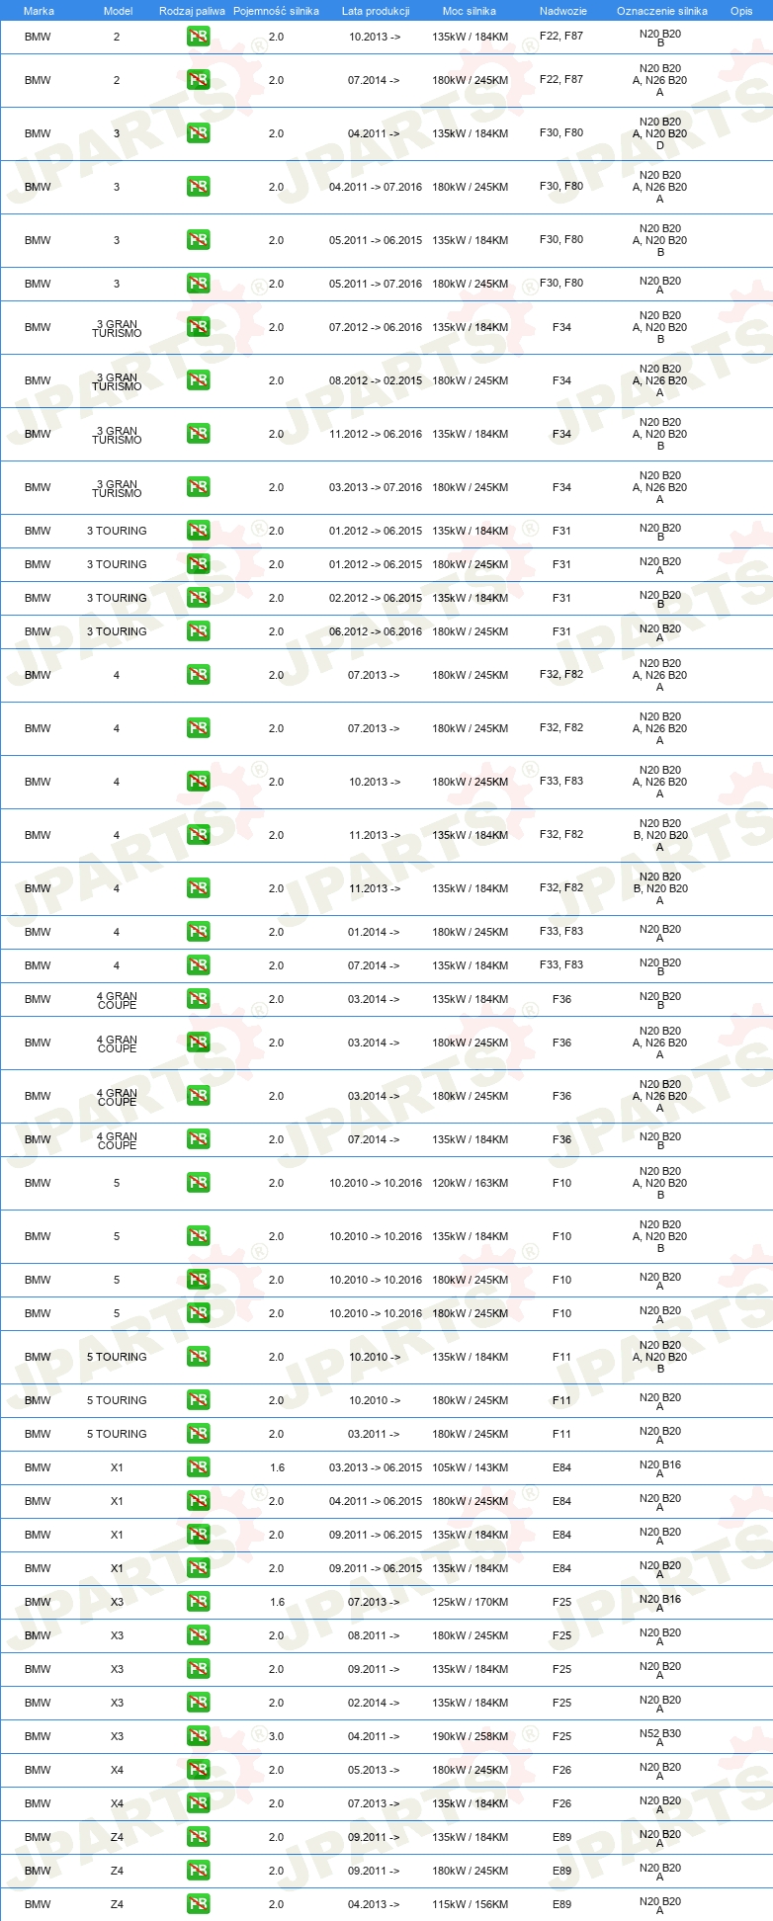
Task: Click the '08.2011 ->' date in X3 row
Action: click(374, 1635)
